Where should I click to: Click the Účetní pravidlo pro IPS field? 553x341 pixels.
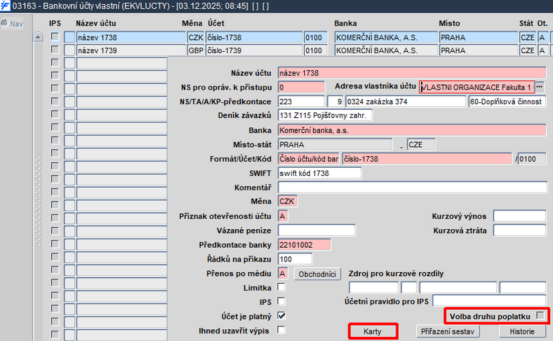tap(489, 300)
